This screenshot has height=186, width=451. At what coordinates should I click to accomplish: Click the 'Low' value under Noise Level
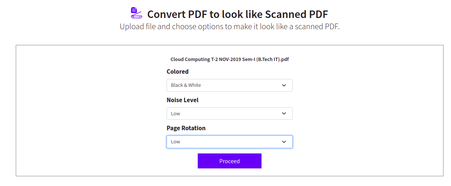pos(176,114)
